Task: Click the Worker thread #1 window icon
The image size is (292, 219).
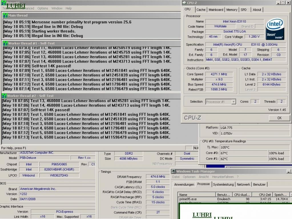Action: tap(5, 43)
